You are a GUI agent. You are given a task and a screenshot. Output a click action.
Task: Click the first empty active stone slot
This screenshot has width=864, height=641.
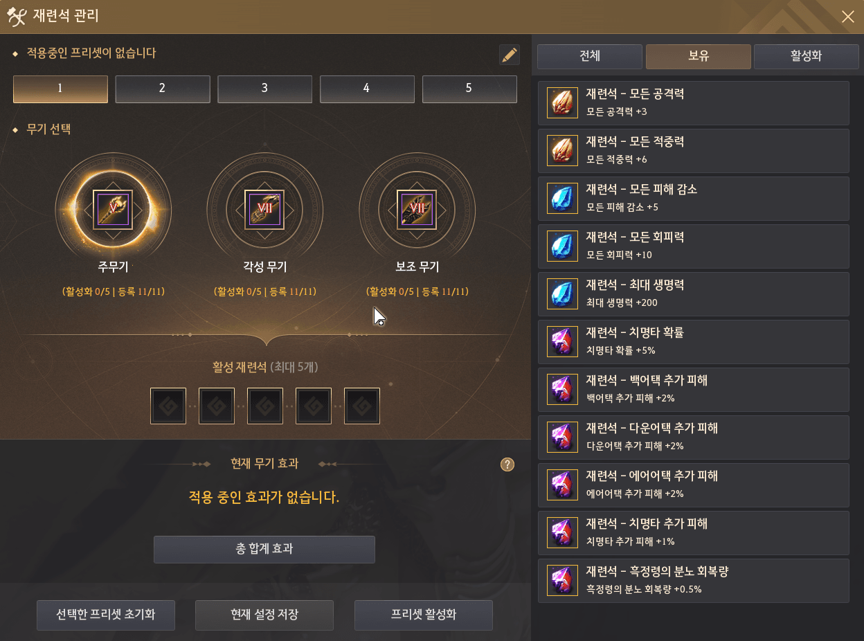tap(168, 406)
